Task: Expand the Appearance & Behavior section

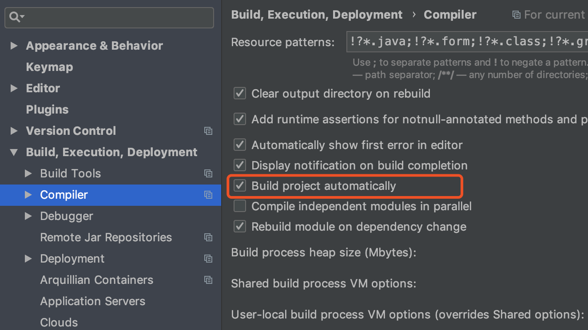Action: pyautogui.click(x=14, y=46)
